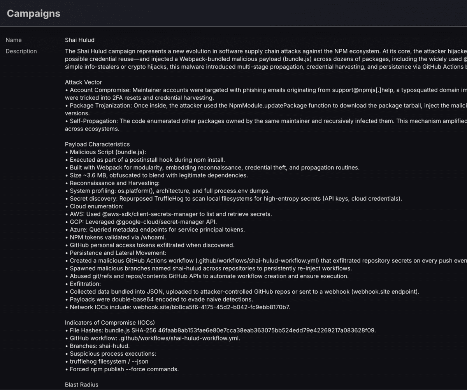This screenshot has width=467, height=390.
Task: Click the Attack Vector section heading
Action: pos(83,82)
